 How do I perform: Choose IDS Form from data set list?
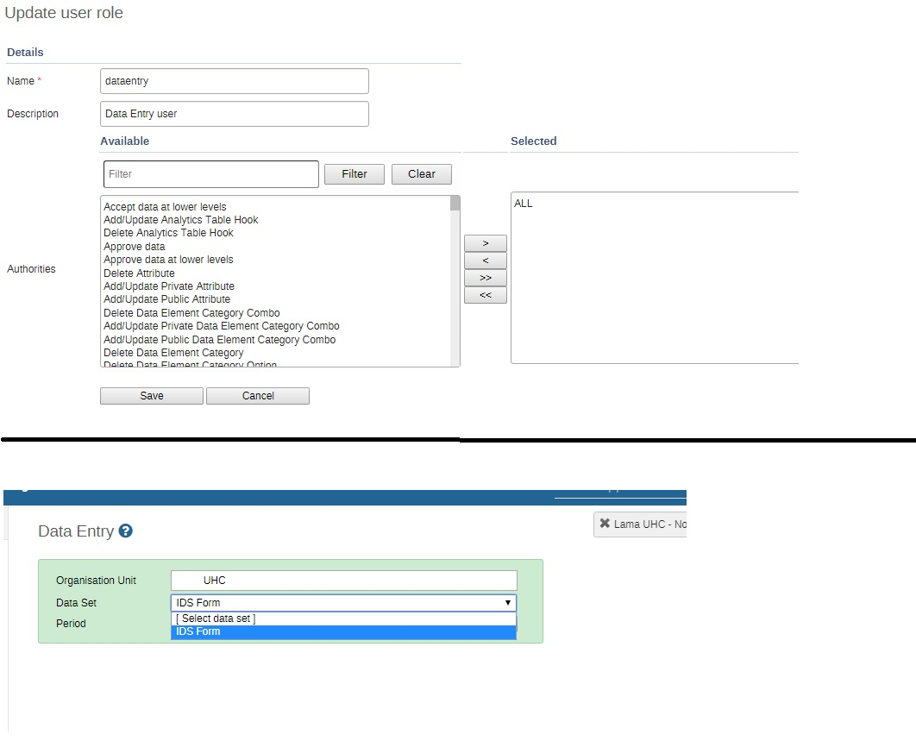[343, 632]
